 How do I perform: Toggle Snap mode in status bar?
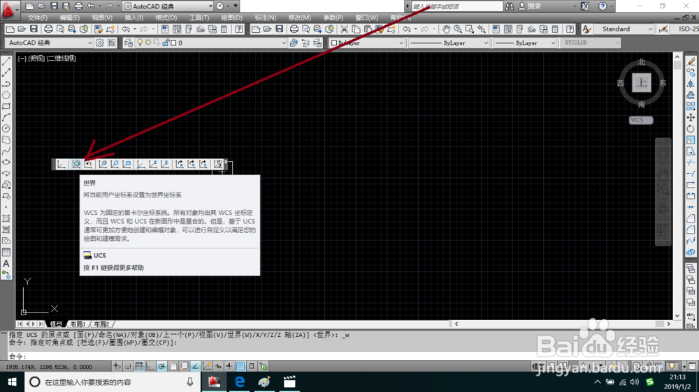click(128, 366)
